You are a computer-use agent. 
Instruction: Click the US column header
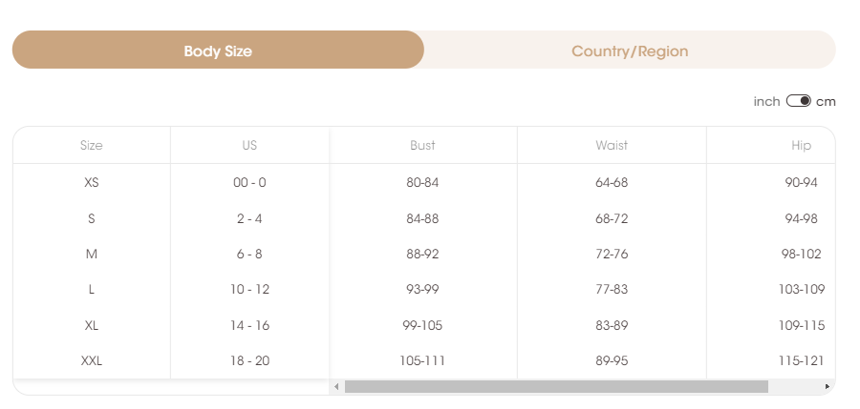pyautogui.click(x=249, y=146)
